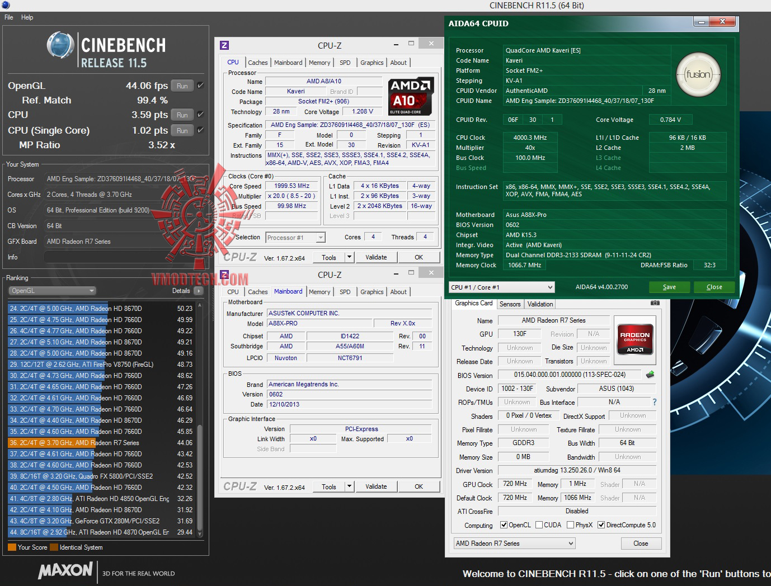
Task: Toggle the OpenGL test checkbox
Action: click(200, 86)
